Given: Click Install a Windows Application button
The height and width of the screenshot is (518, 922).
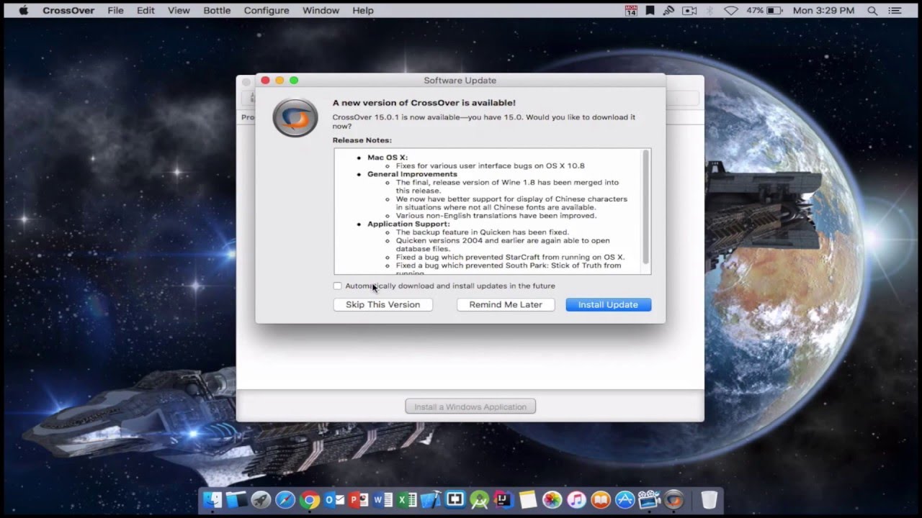Looking at the screenshot, I should pyautogui.click(x=470, y=406).
